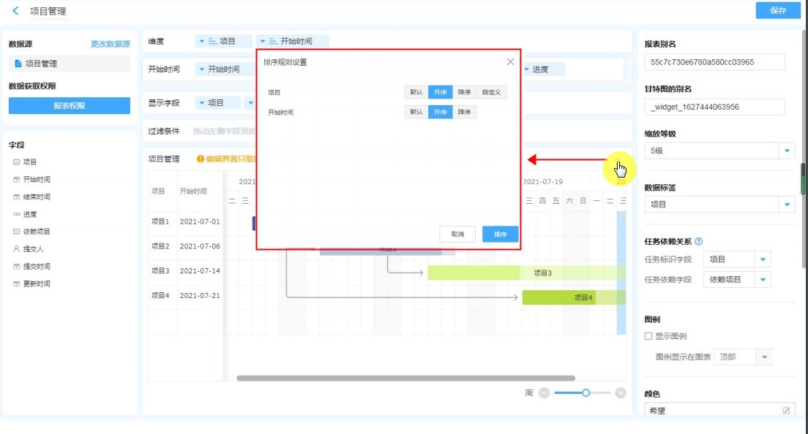Image resolution: width=808 pixels, height=434 pixels.
Task: Open the 任务依赖字段 dropdown
Action: click(x=763, y=280)
